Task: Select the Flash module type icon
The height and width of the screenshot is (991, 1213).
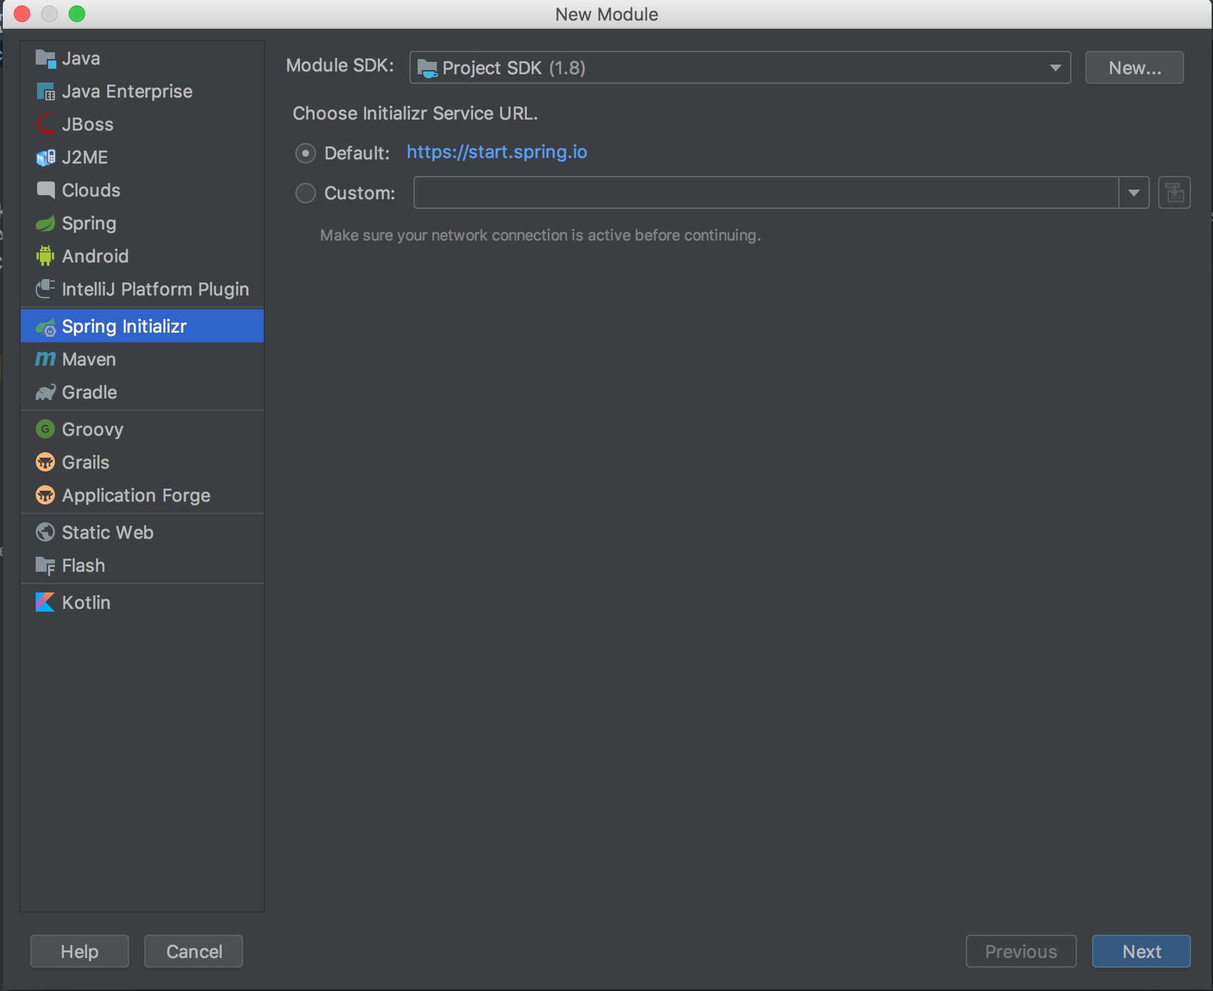Action: point(45,565)
